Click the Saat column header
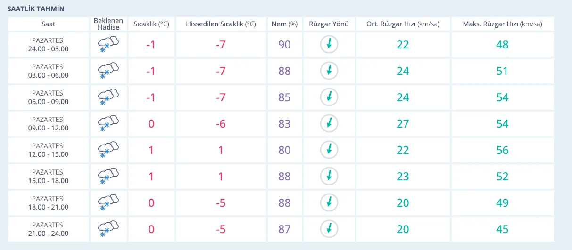The width and height of the screenshot is (572, 250). 48,24
